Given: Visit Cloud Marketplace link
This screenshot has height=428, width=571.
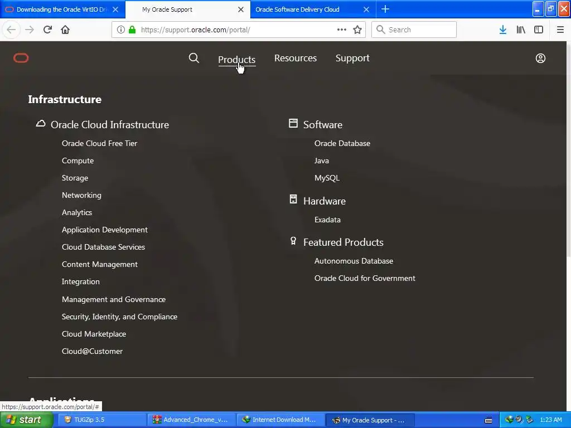Looking at the screenshot, I should 94,334.
